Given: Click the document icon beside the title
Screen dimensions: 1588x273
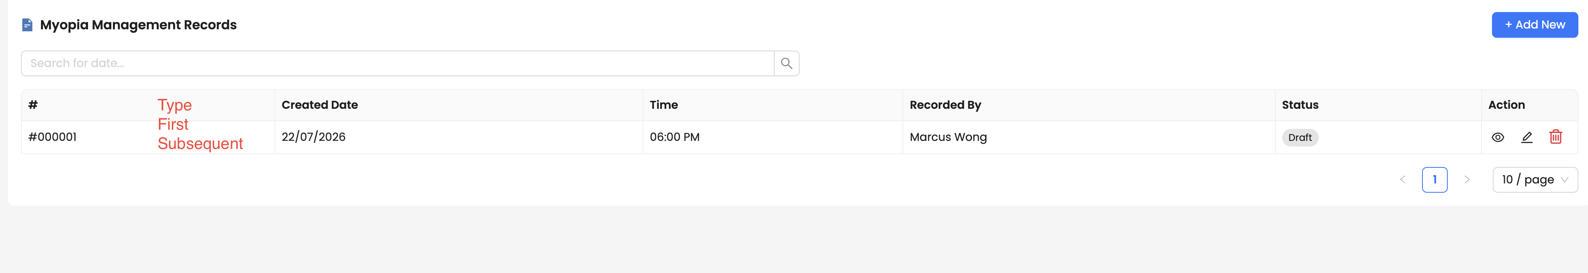Looking at the screenshot, I should [27, 24].
